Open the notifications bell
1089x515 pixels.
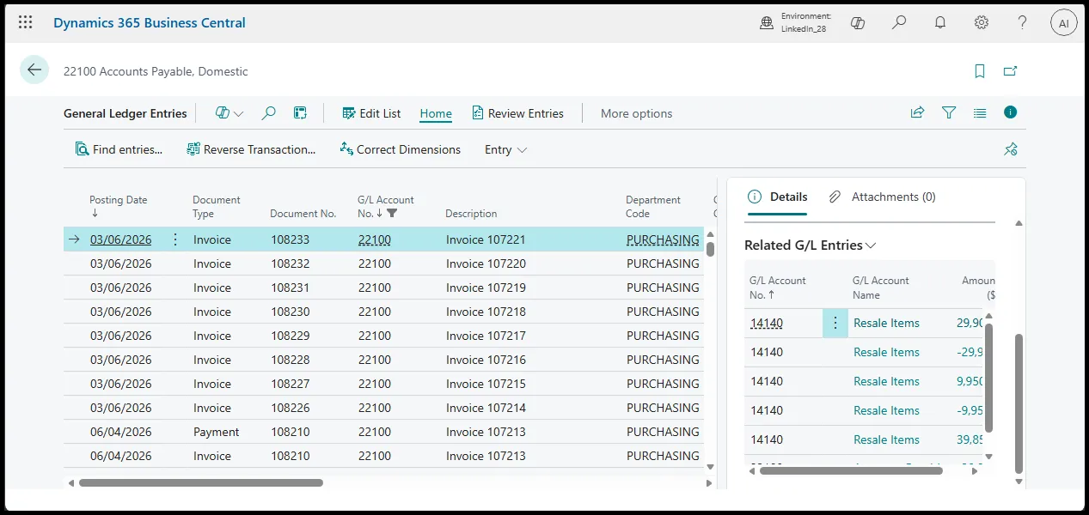click(940, 23)
